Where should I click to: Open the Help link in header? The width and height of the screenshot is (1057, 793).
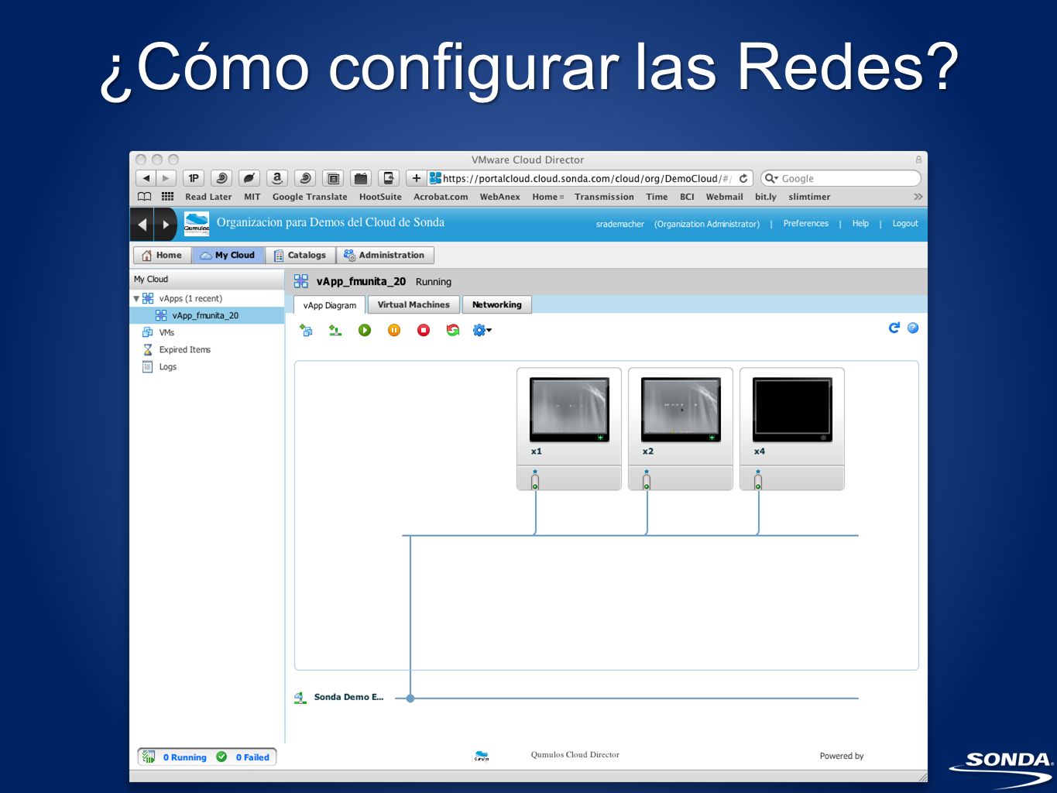860,223
